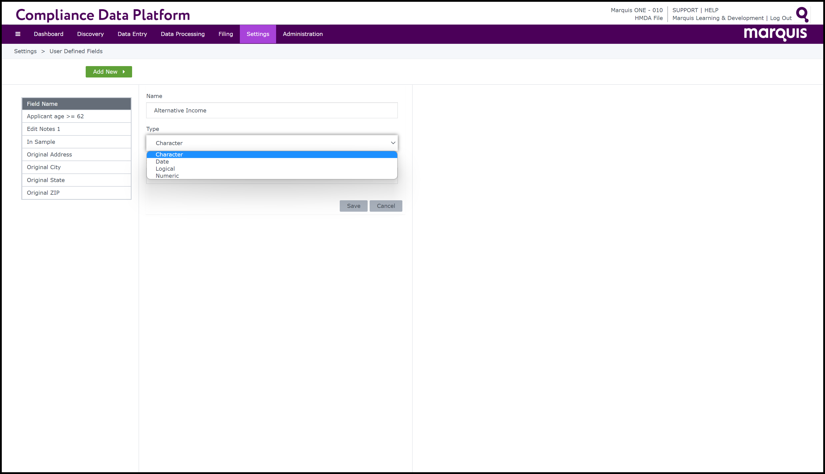The image size is (825, 474).
Task: Switch to the Administration tab
Action: pyautogui.click(x=302, y=34)
